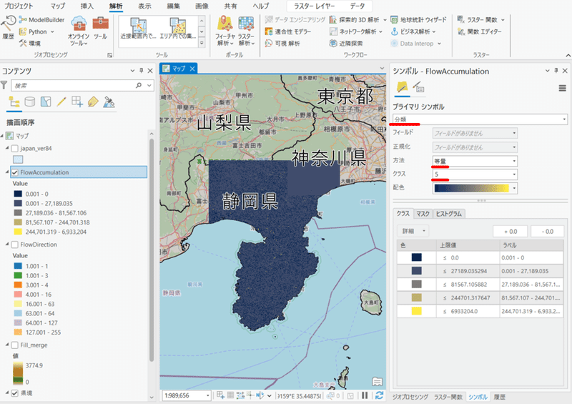
Task: Open 詳細 dropdown in class tab
Action: tap(413, 231)
